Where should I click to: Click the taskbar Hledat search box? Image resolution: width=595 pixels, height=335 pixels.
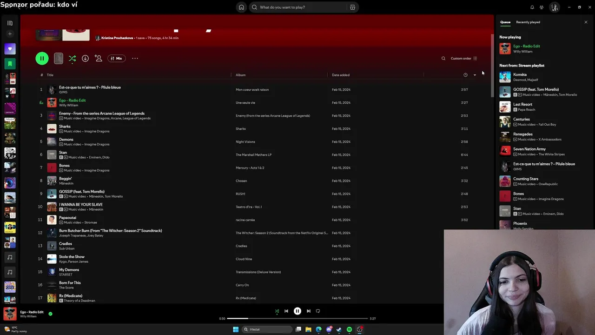267,329
